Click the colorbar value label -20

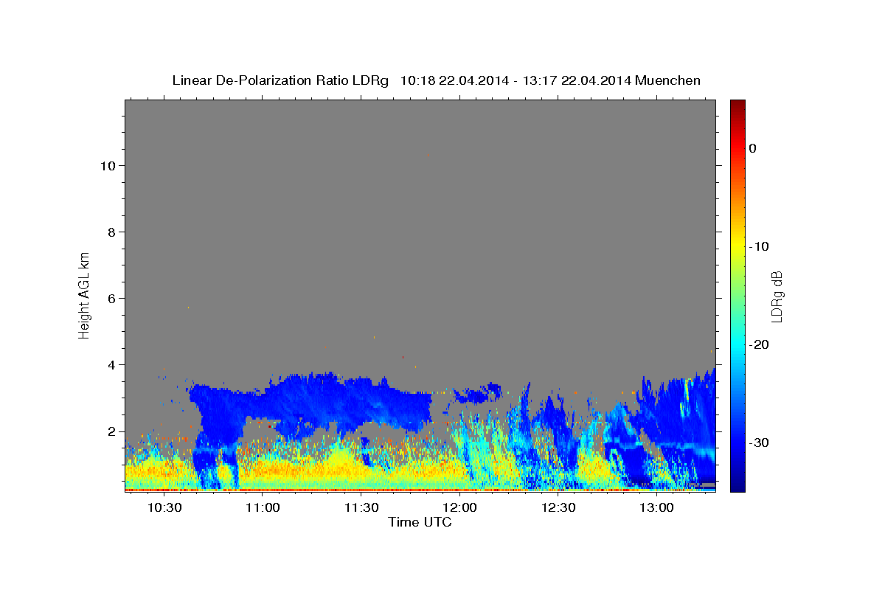[x=759, y=344]
